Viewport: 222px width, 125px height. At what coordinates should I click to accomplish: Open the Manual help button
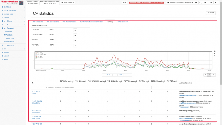(x=212, y=13)
